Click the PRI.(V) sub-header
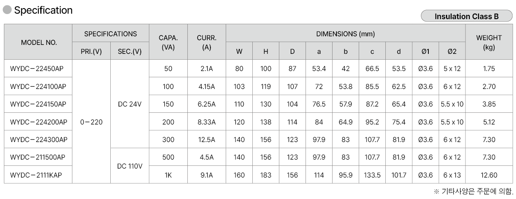The width and height of the screenshot is (516, 199). click(x=91, y=52)
